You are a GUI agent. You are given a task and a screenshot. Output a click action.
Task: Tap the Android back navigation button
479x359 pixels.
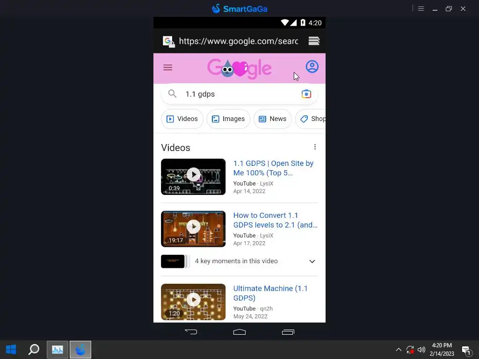191,332
